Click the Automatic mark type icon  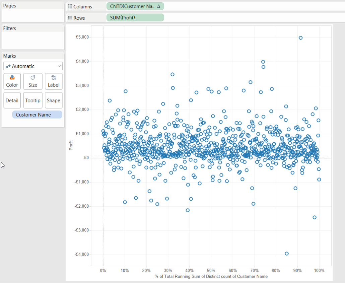point(8,66)
